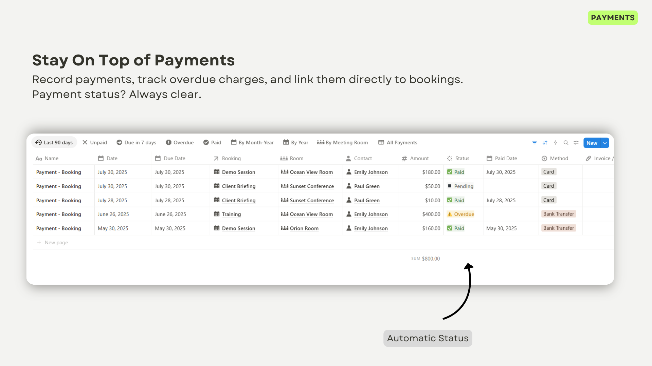Click the $400.00 amount cell
This screenshot has height=366, width=652.
(x=431, y=214)
